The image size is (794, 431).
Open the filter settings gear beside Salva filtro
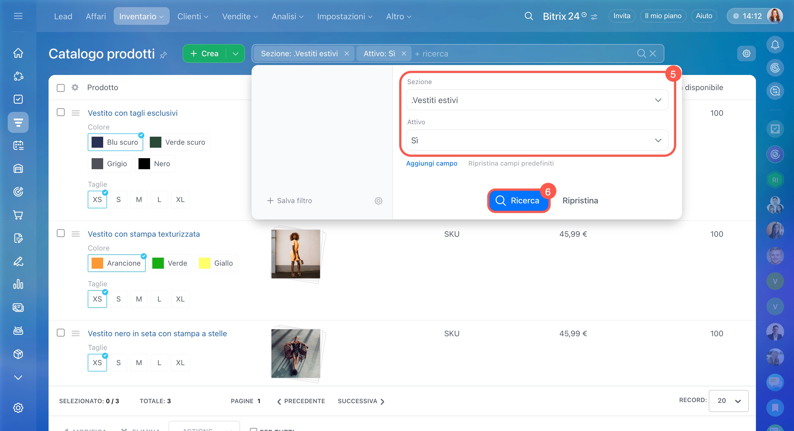tap(378, 201)
